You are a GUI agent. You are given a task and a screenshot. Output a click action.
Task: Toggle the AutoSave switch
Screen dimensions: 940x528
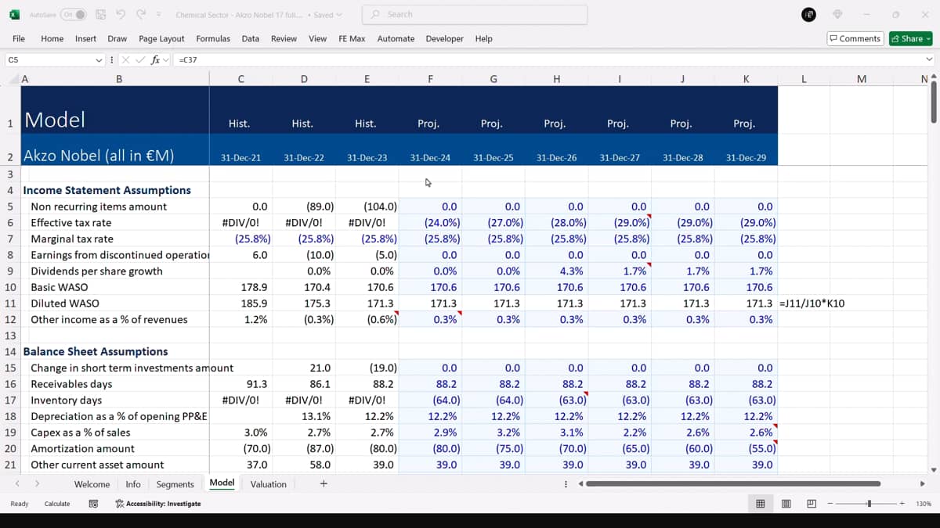click(74, 14)
